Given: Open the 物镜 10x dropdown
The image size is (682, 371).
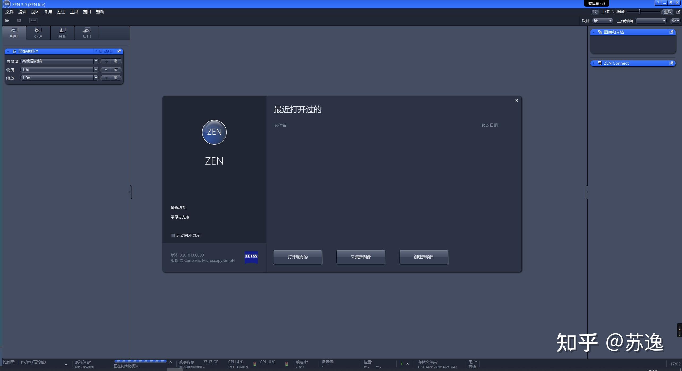Looking at the screenshot, I should (x=96, y=69).
